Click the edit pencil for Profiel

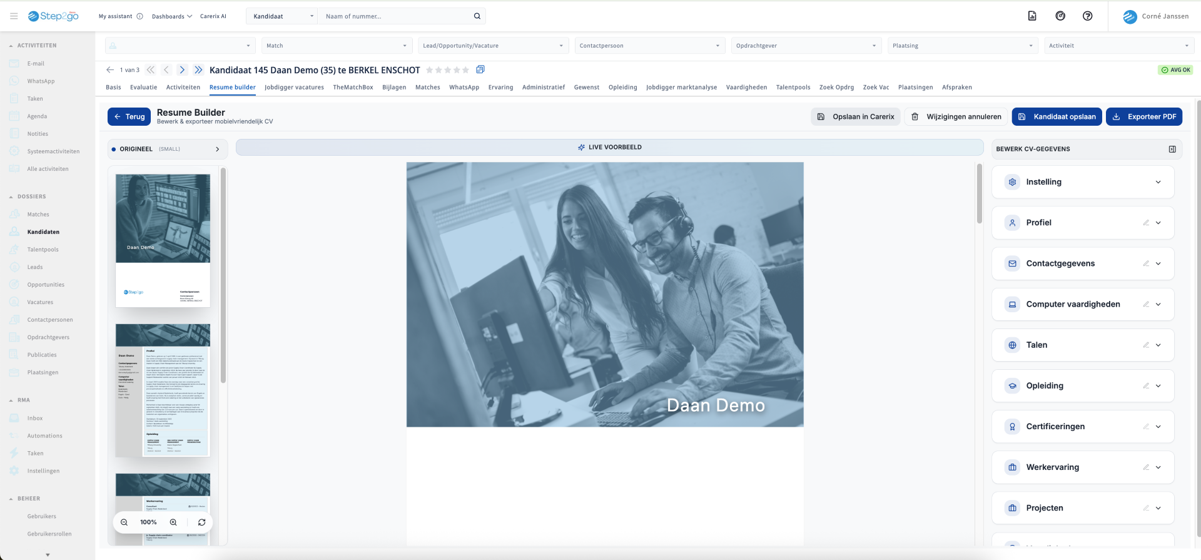[x=1146, y=223]
